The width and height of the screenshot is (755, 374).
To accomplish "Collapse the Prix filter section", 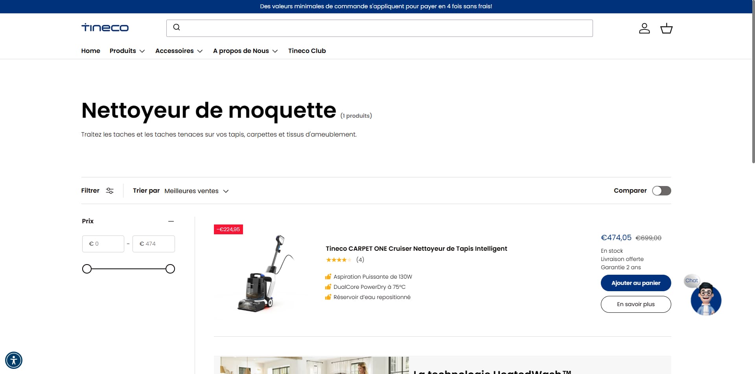I will click(171, 221).
